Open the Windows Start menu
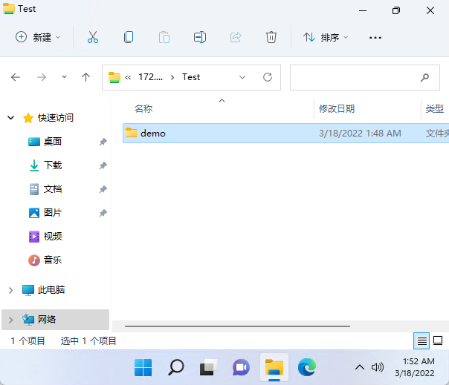Screen dimensions: 449x385 click(x=143, y=367)
